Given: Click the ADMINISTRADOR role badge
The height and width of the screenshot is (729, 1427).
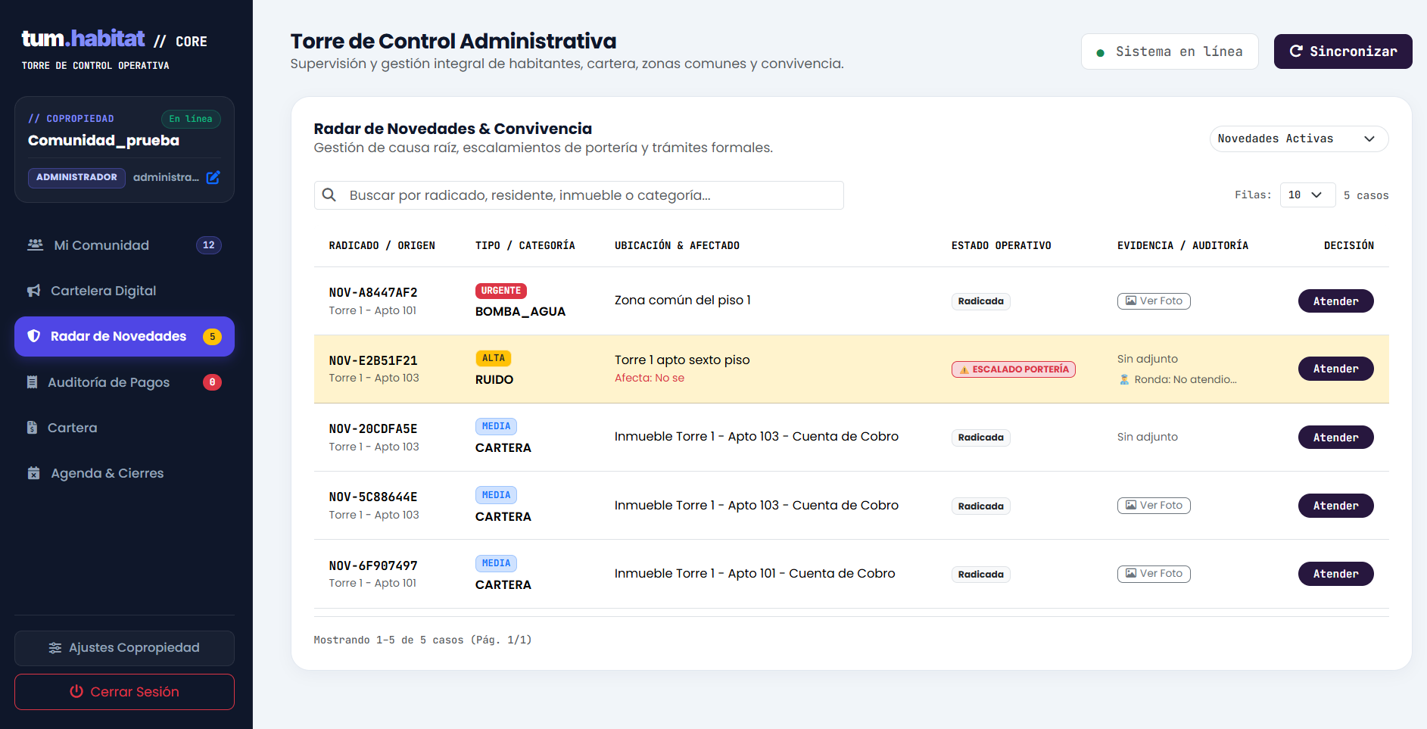Looking at the screenshot, I should pos(76,177).
